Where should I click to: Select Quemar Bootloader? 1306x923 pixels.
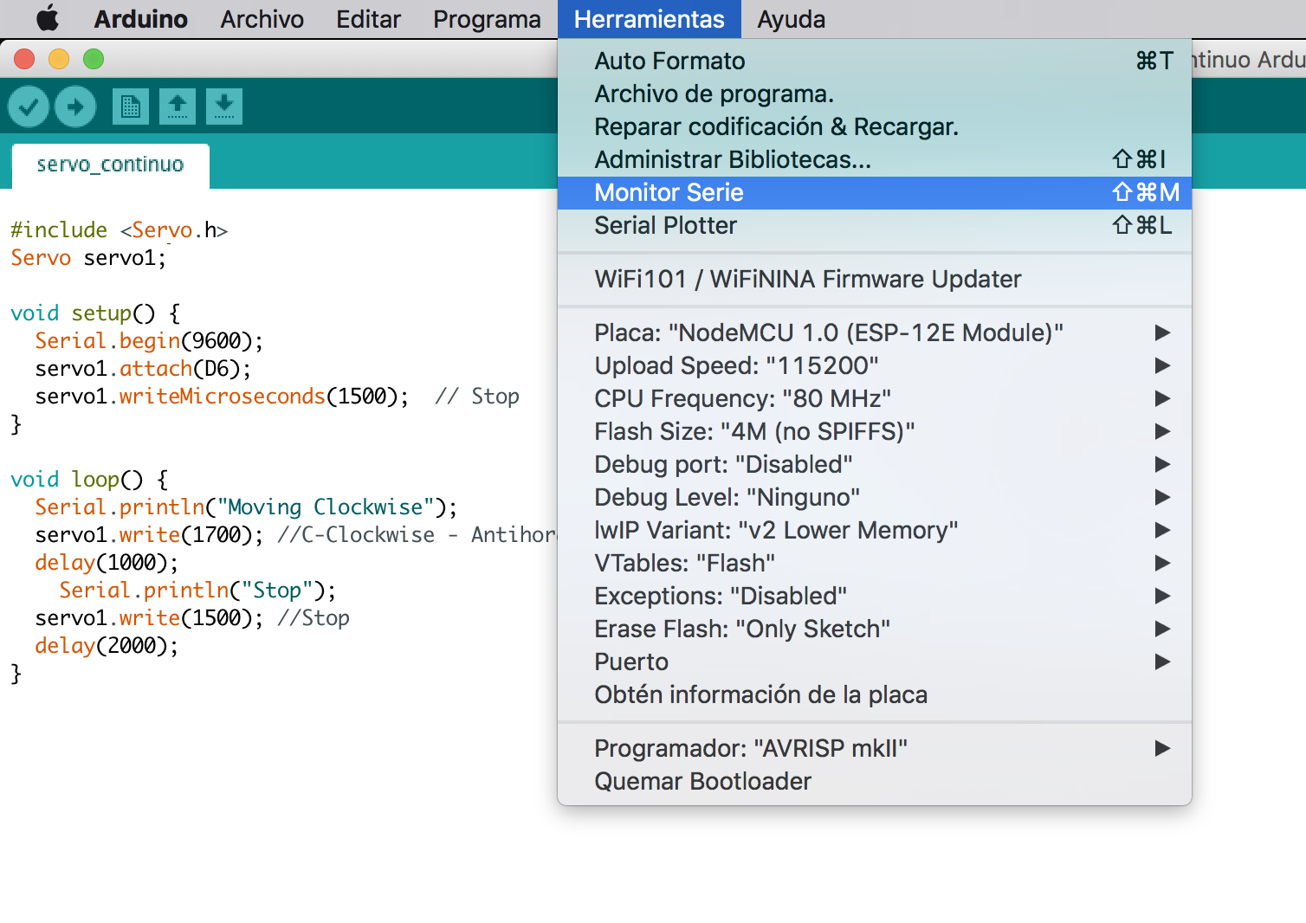point(875,781)
